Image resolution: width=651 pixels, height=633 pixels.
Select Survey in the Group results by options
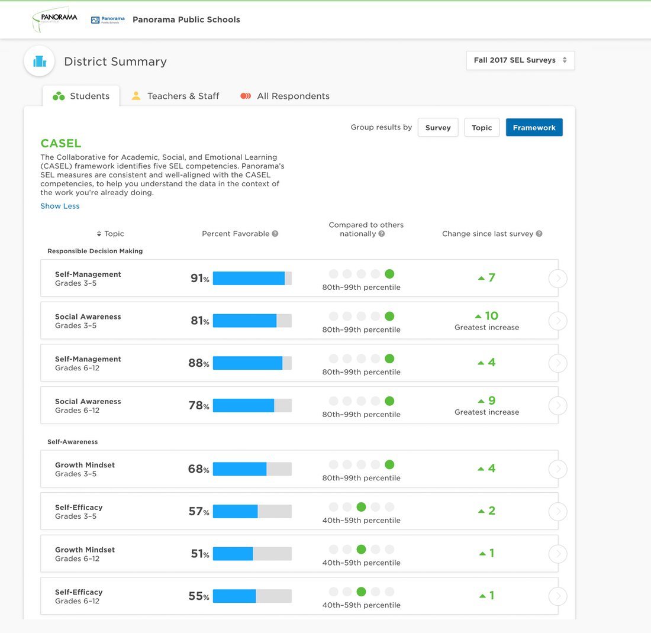(437, 127)
